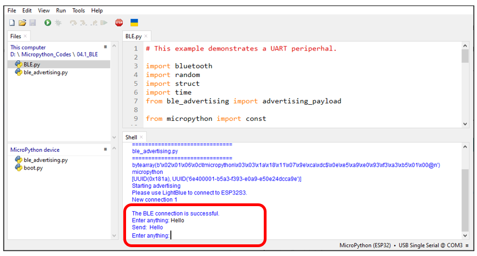The height and width of the screenshot is (256, 477).
Task: Open the Run menu
Action: coord(61,11)
